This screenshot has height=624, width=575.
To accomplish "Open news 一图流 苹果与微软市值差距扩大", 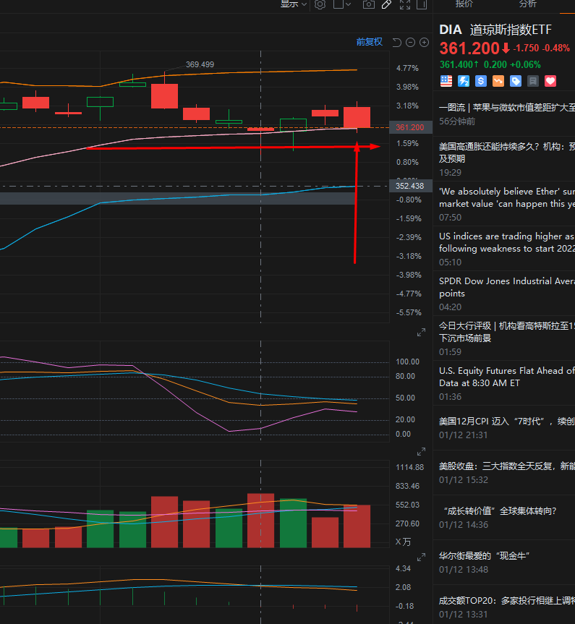I will [504, 114].
